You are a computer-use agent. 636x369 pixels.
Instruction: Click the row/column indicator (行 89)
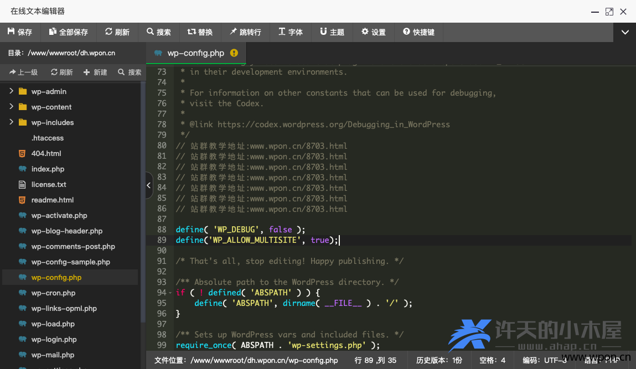point(376,360)
